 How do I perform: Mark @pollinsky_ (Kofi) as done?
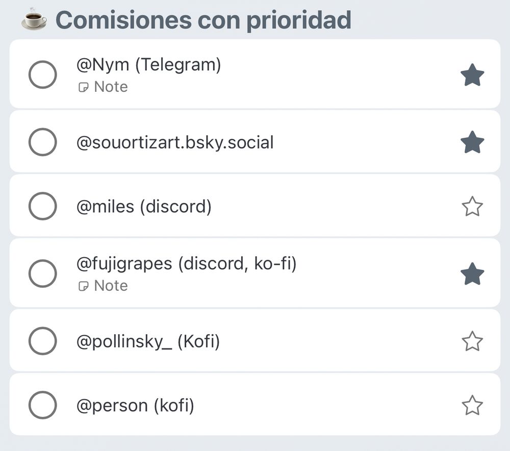coord(42,341)
